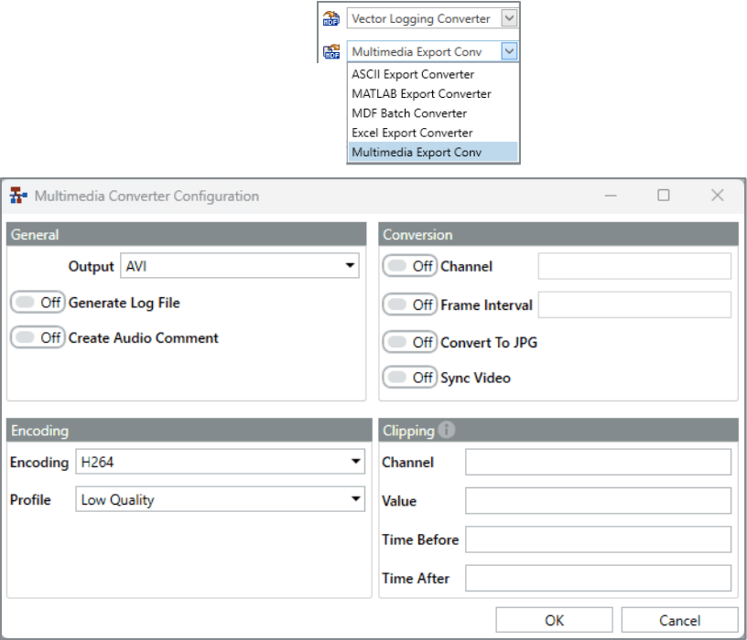Collapse the Multimedia Export Conv dropdown

509,51
